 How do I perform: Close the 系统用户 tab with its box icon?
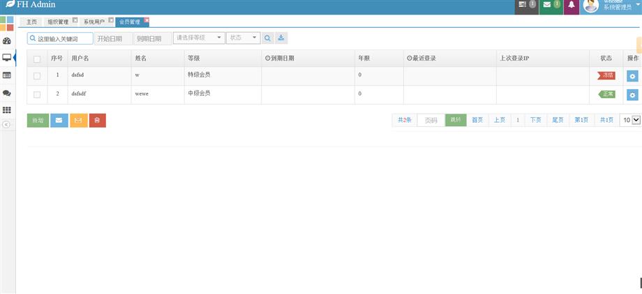(111, 20)
